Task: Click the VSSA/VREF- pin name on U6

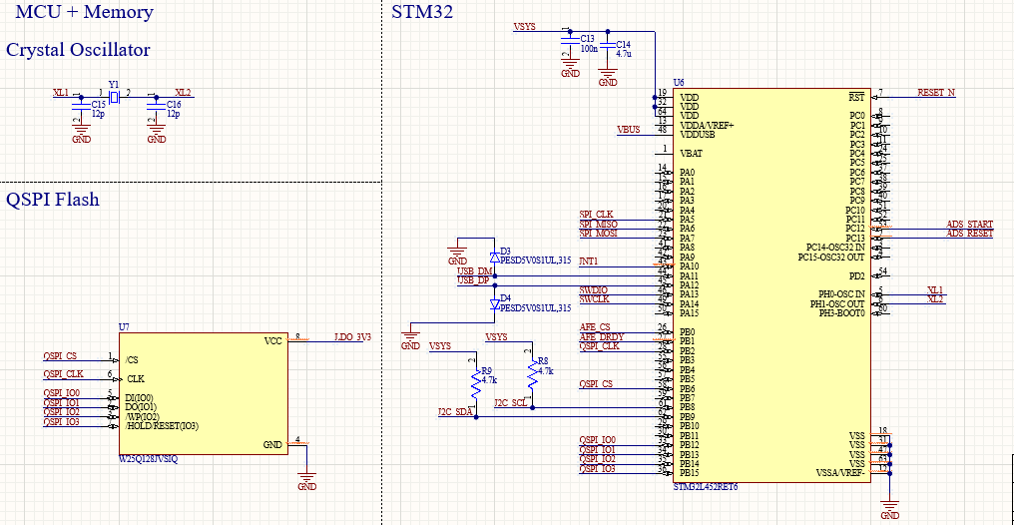Action: (x=840, y=473)
